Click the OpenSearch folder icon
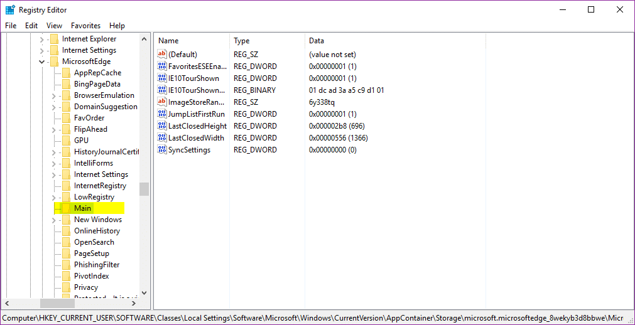Image resolution: width=635 pixels, height=325 pixels. click(x=66, y=242)
